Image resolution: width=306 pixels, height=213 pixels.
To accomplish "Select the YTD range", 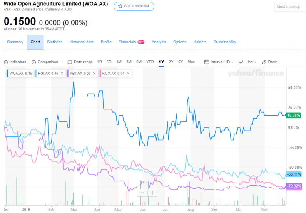I will [x=150, y=62].
